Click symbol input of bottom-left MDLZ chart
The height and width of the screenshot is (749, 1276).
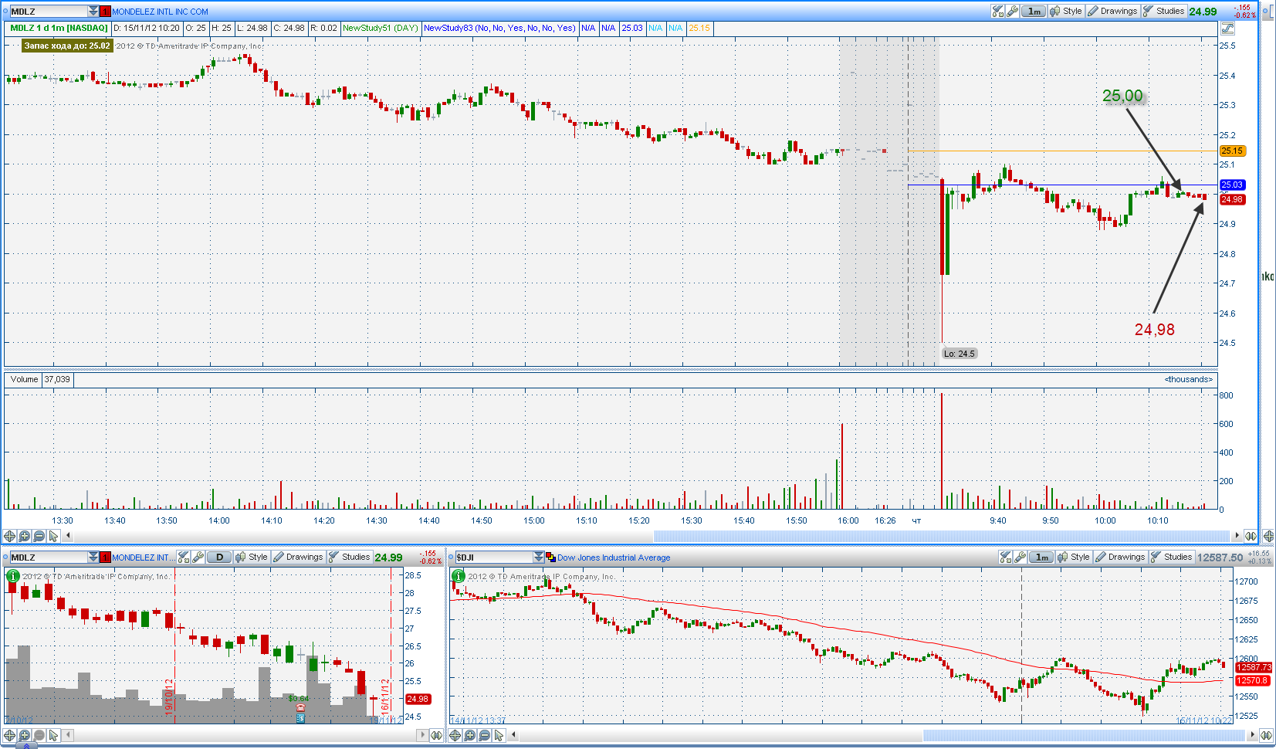[48, 557]
